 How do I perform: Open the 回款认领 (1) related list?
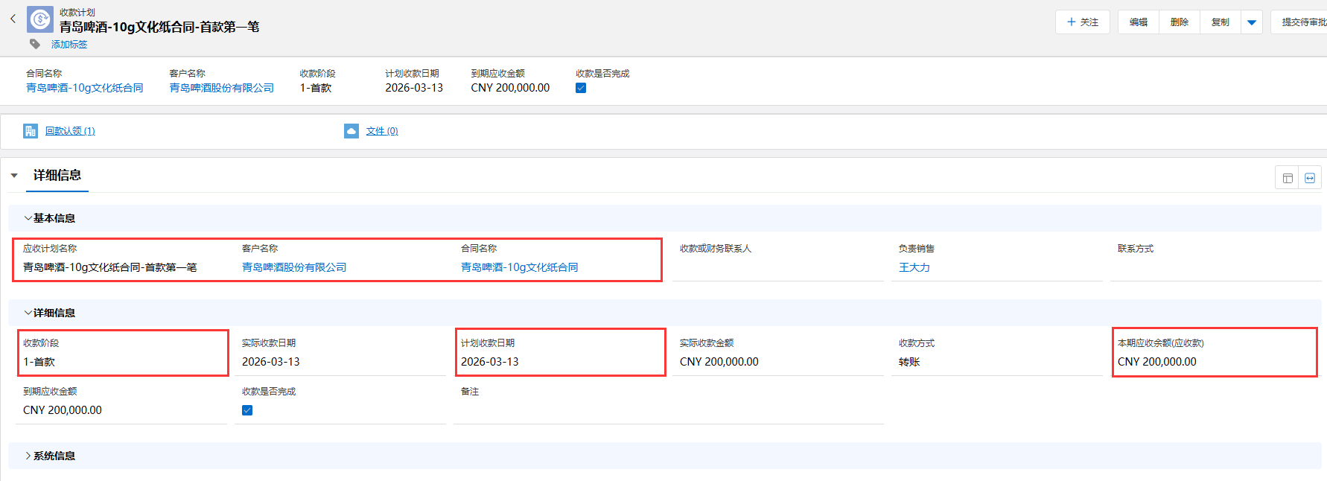point(70,131)
